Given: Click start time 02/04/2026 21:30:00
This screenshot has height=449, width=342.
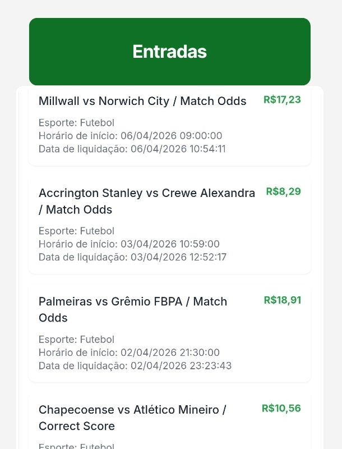Looking at the screenshot, I should pyautogui.click(x=129, y=352).
